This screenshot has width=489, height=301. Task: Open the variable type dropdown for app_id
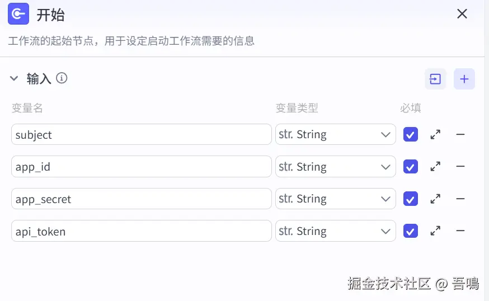335,166
